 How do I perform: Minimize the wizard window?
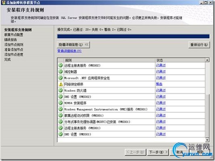point(201,2)
